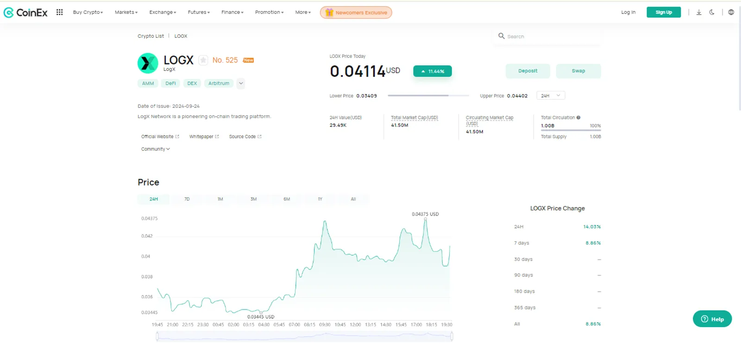Image resolution: width=741 pixels, height=347 pixels.
Task: Click the DeFi tag
Action: (x=170, y=83)
